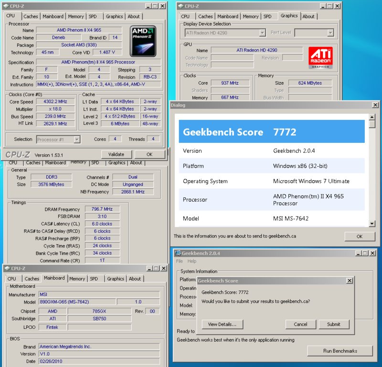The image size is (382, 367).
Task: Close the Geekbench Score submit prompt
Action: [x=349, y=281]
